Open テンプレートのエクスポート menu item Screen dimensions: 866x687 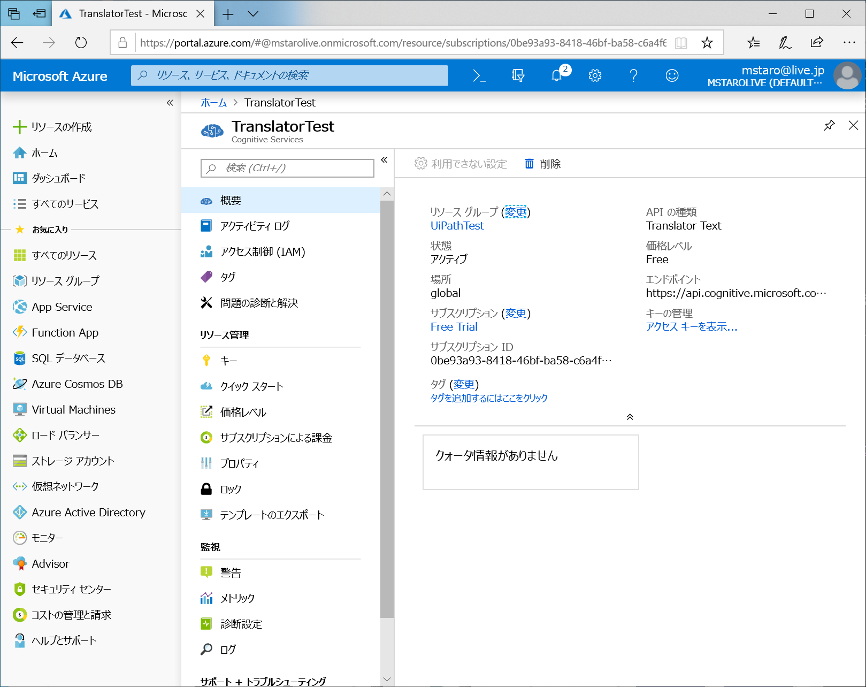click(x=281, y=515)
